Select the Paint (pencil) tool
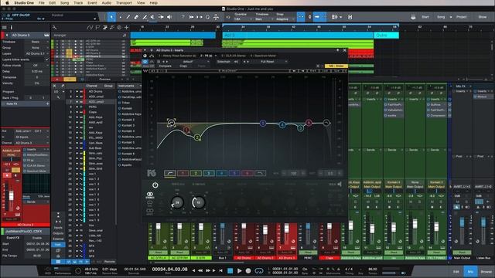Image resolution: width=495 pixels, height=278 pixels. (x=128, y=17)
